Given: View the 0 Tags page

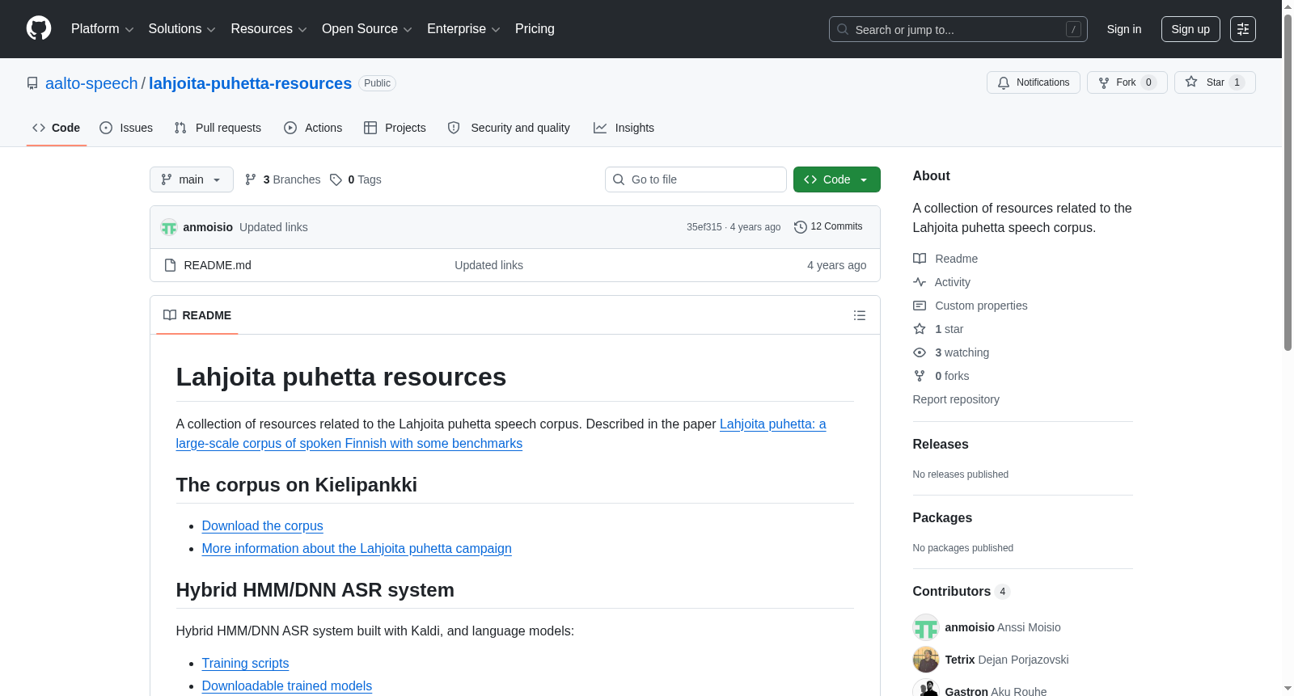Looking at the screenshot, I should coord(356,179).
